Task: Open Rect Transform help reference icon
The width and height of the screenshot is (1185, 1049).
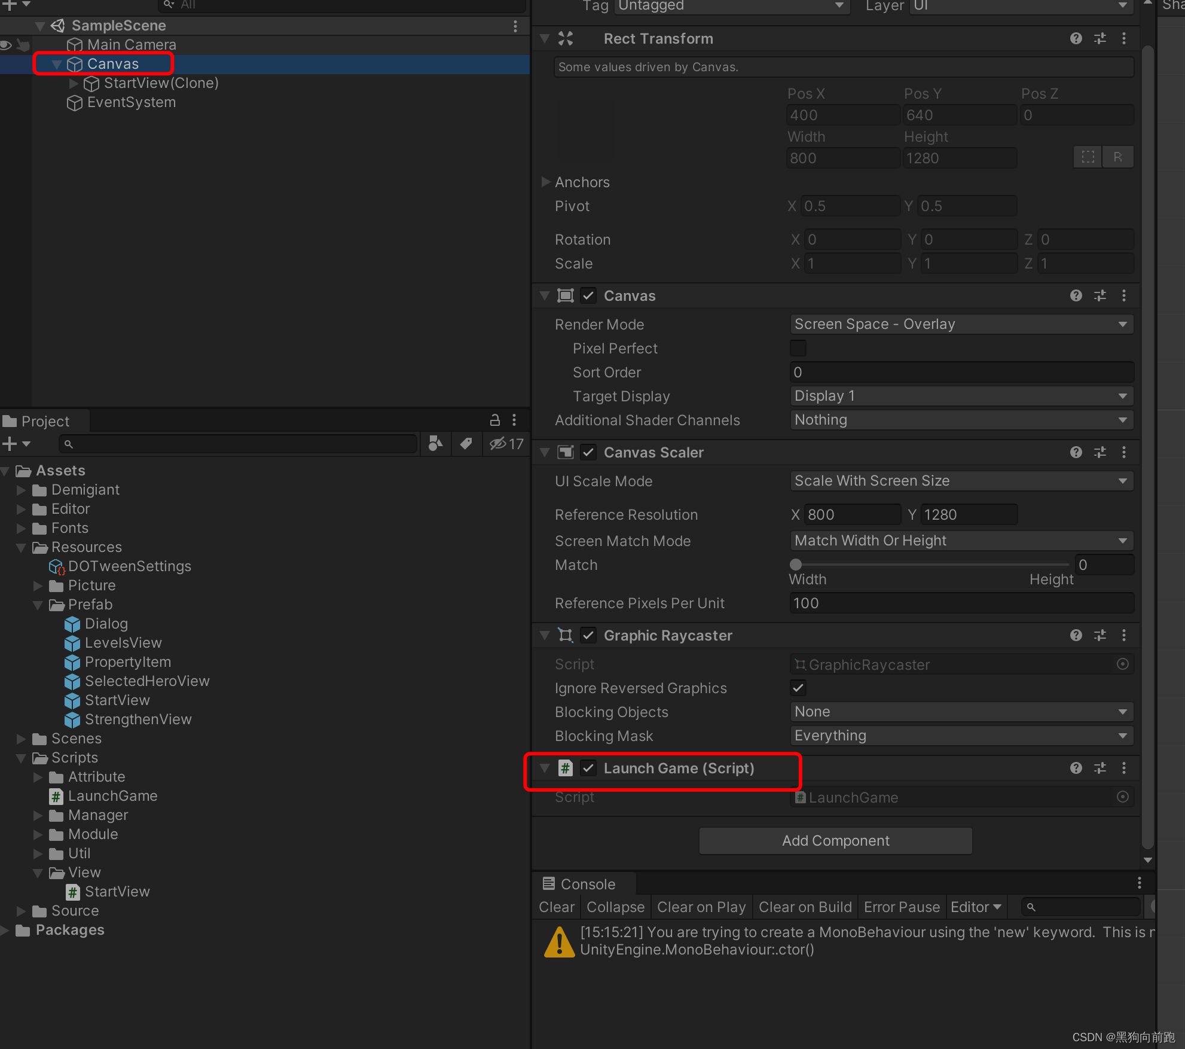Action: tap(1076, 39)
